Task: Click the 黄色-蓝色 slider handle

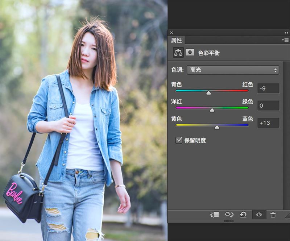Action: [217, 127]
